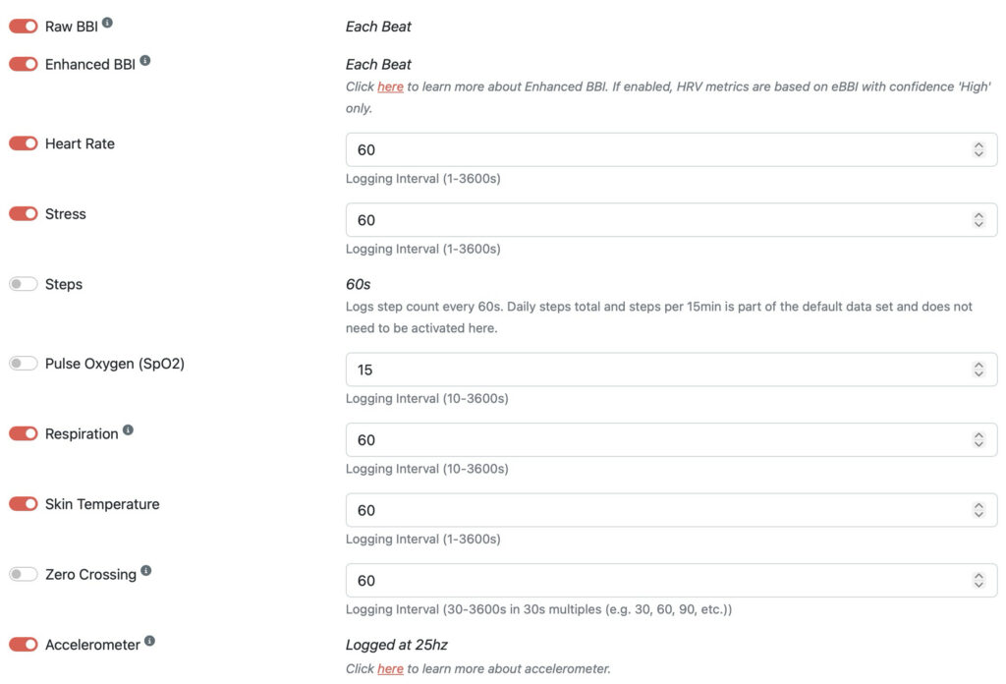
Task: Switch off the Stress toggle
Action: (24, 213)
